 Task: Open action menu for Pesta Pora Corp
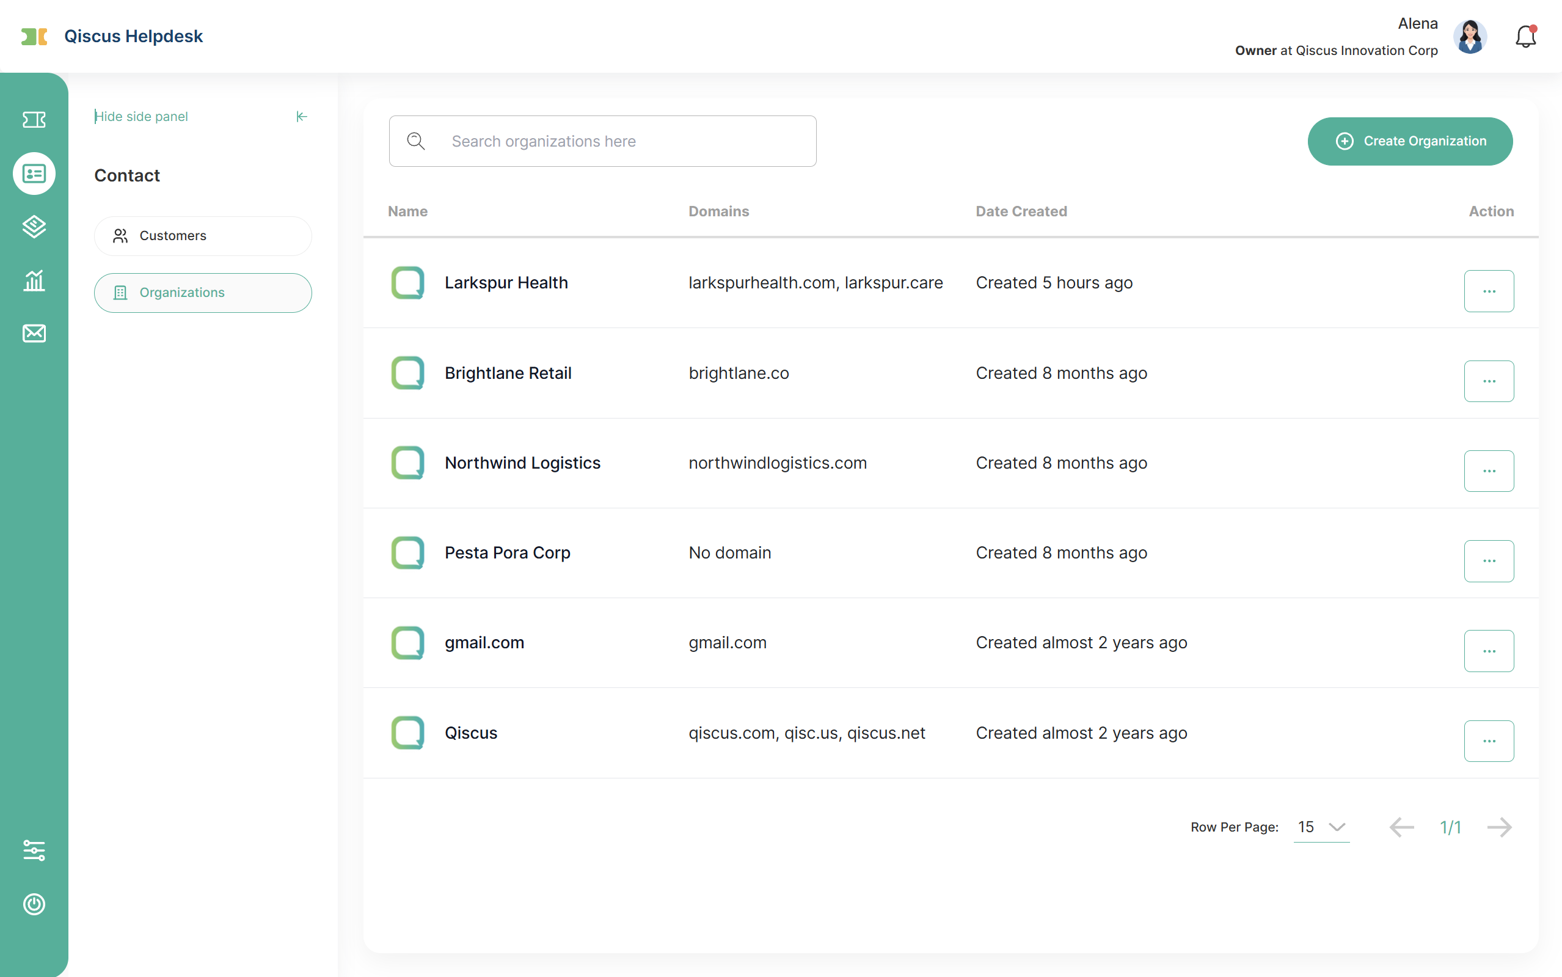pos(1489,561)
